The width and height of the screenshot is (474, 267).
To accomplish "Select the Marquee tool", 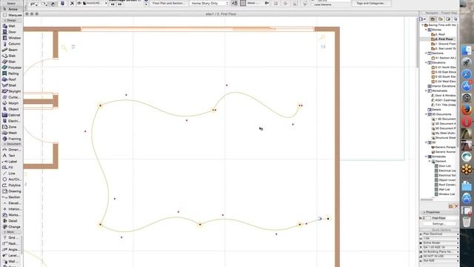I will point(12,15).
